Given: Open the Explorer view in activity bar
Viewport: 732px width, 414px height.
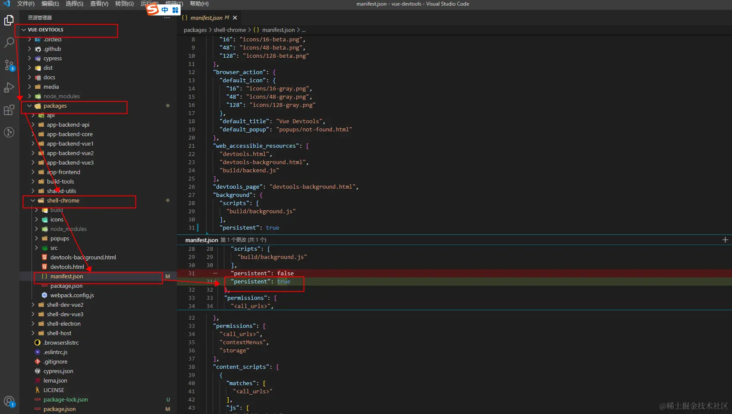Looking at the screenshot, I should point(9,20).
